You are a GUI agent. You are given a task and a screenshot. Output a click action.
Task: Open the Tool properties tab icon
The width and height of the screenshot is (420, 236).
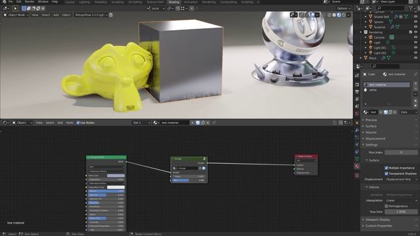357,76
